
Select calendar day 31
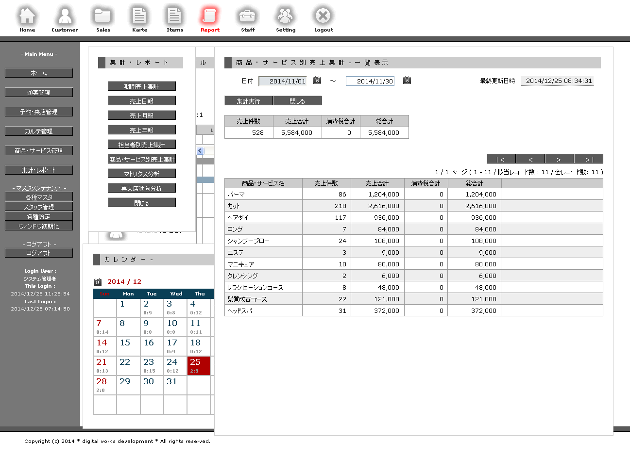pos(175,385)
